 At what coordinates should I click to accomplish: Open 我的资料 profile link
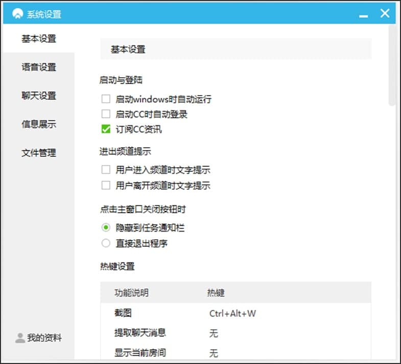pyautogui.click(x=44, y=338)
